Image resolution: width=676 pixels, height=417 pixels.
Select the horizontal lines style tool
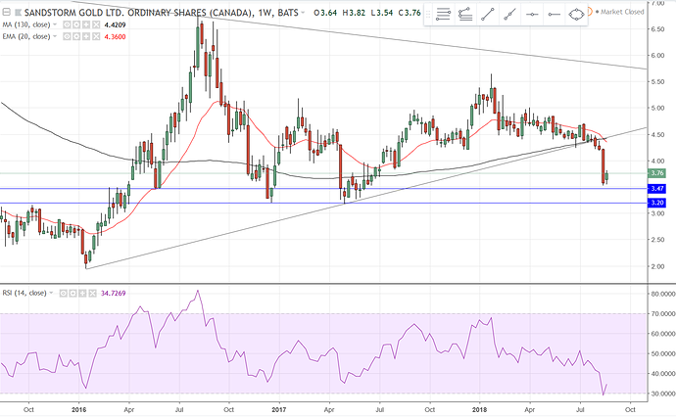pos(442,15)
